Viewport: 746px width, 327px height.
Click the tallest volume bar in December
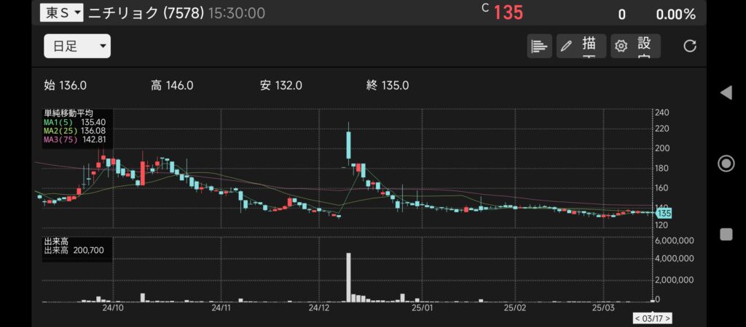[x=349, y=277]
